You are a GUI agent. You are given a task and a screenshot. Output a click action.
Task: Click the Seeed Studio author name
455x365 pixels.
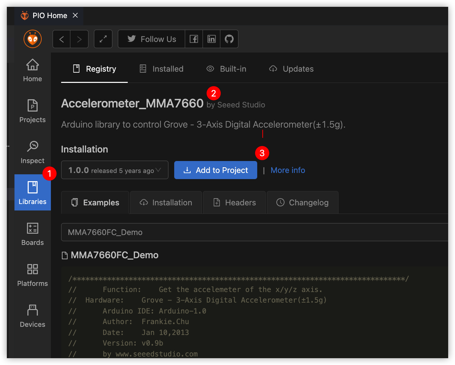[x=241, y=105]
